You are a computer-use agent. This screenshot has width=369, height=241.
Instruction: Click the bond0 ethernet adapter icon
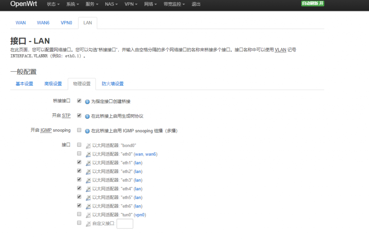coord(88,146)
